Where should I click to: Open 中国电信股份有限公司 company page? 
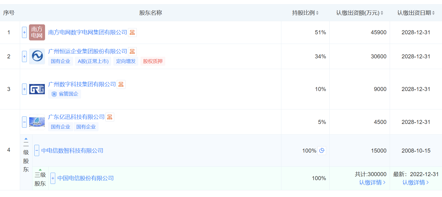tap(86, 178)
